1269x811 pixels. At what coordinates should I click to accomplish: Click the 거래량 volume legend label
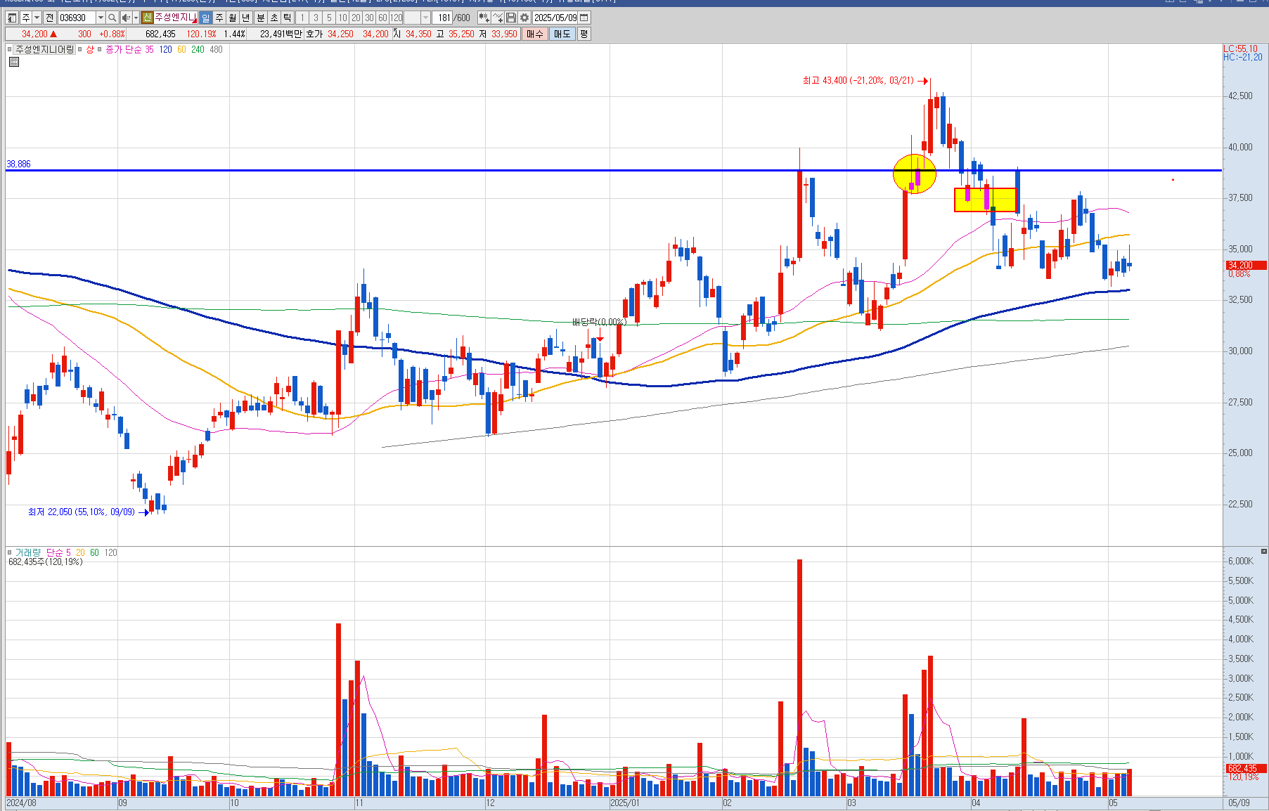pos(28,553)
